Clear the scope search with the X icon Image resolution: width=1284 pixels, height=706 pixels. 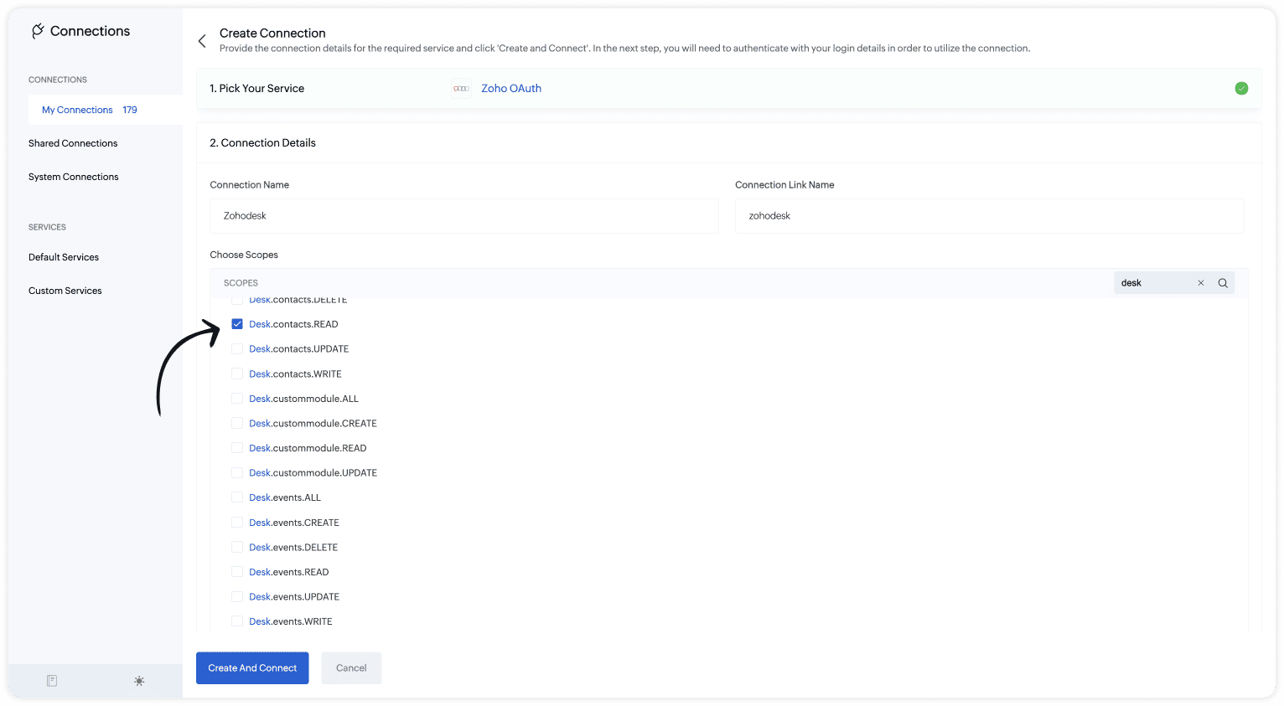point(1201,283)
